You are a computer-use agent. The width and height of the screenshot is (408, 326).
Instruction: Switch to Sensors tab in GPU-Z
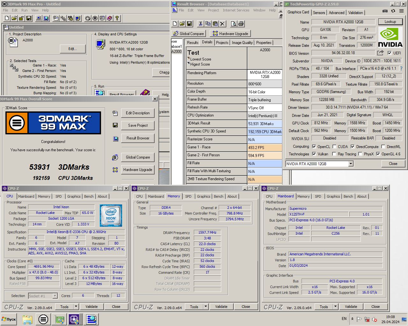coord(319,12)
